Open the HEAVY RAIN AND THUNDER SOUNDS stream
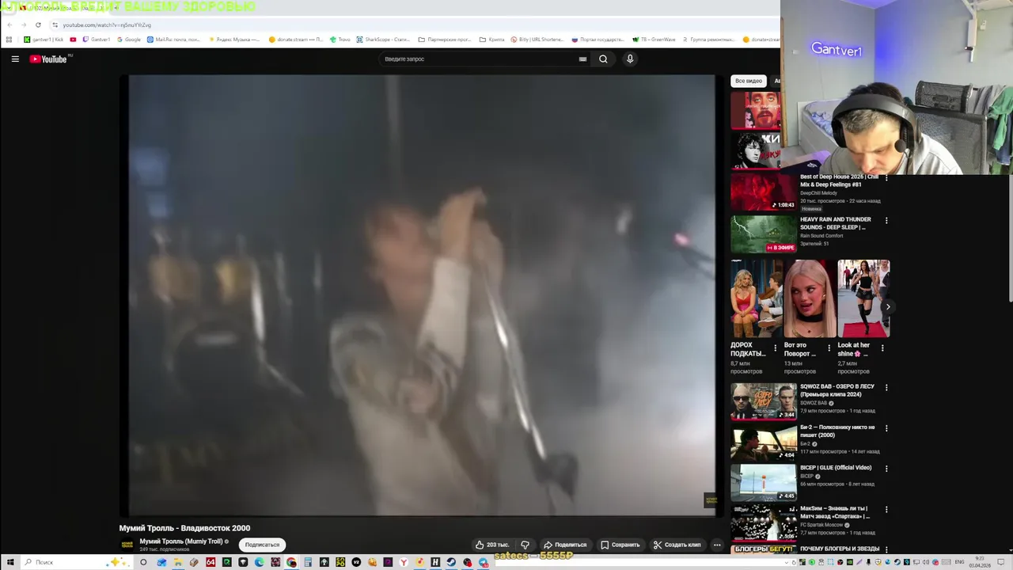This screenshot has width=1013, height=570. point(836,223)
